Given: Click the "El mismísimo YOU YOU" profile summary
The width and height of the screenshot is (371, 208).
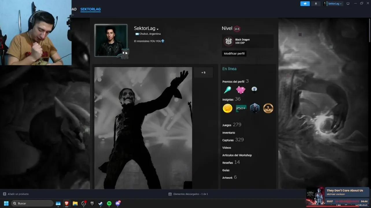Looking at the screenshot, I should [x=149, y=41].
